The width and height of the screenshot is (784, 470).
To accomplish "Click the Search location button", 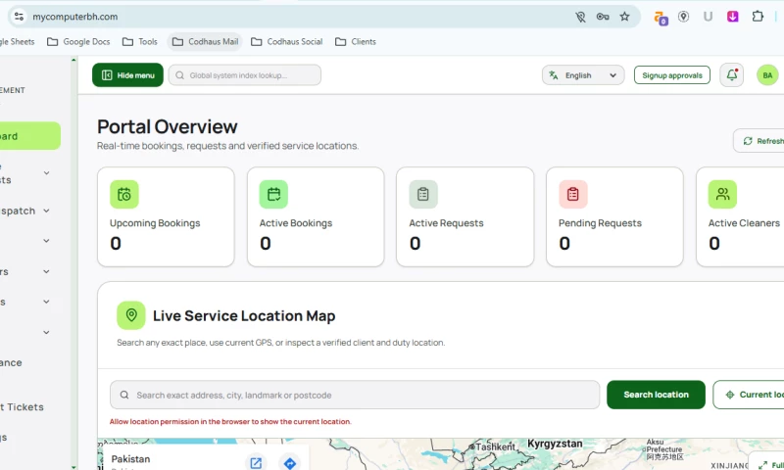I will coord(656,395).
